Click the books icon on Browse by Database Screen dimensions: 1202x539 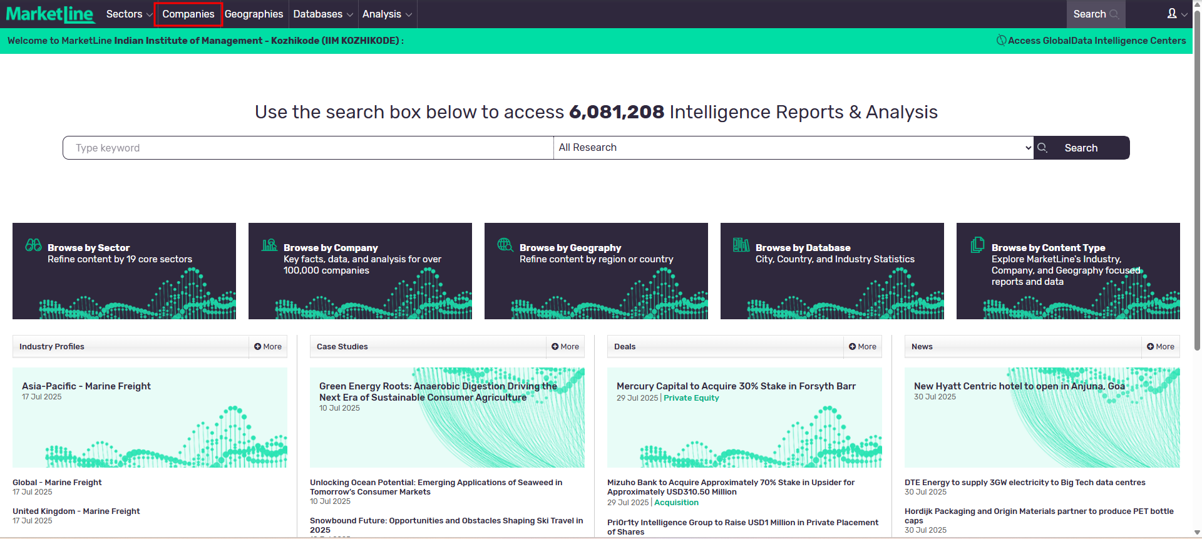coord(741,245)
